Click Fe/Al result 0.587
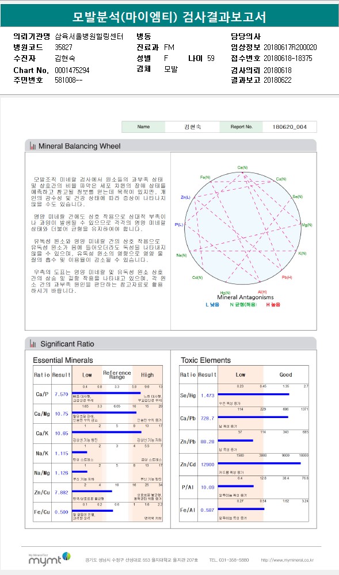Viewport: 339px width, 575px height. click(207, 510)
